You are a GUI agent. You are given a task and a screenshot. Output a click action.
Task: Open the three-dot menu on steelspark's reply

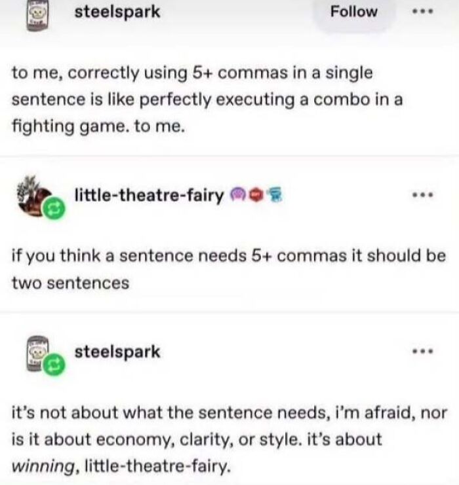pos(422,351)
